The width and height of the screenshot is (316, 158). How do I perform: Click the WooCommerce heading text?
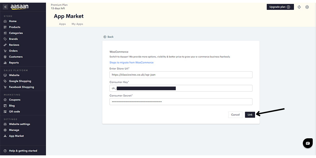point(119,52)
